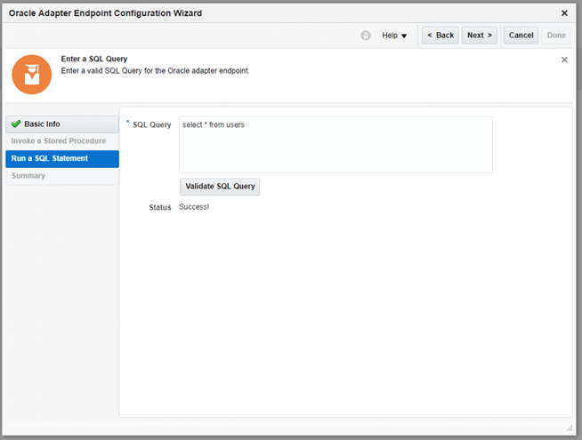Select the Invoke a Stored Procedure step
Viewport: 582px width, 440px height.
pos(59,141)
